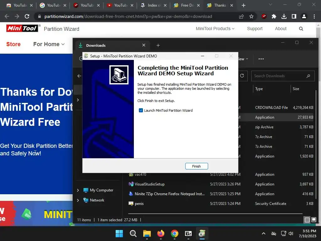Bookmark this page with the star icon
This screenshot has height=241, width=321.
pos(251,16)
